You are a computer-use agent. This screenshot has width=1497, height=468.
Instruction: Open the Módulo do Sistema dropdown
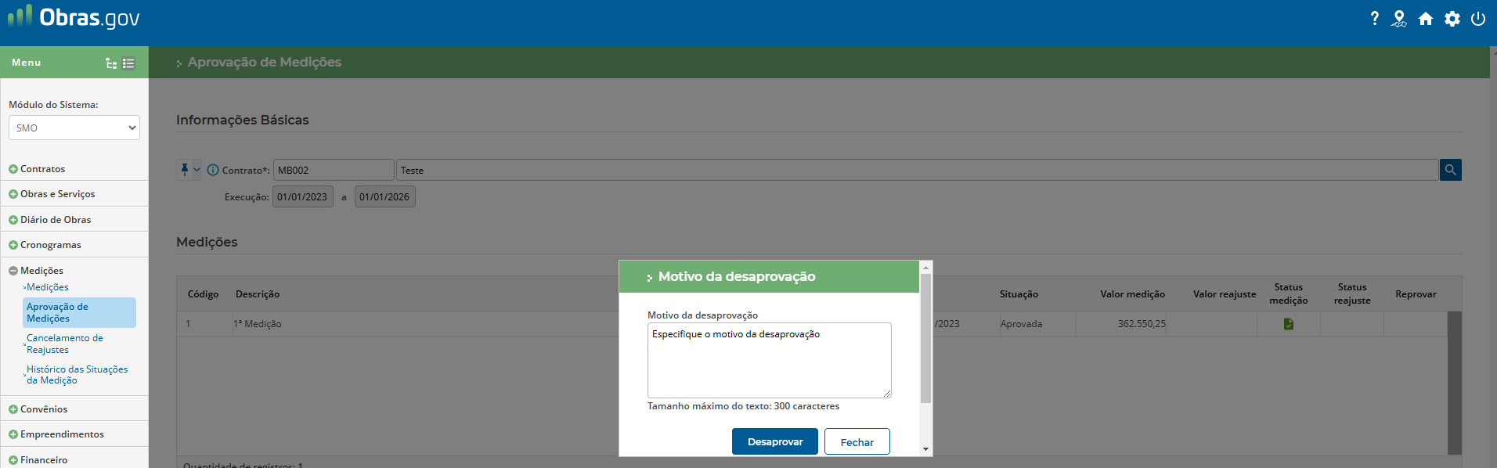tap(74, 128)
